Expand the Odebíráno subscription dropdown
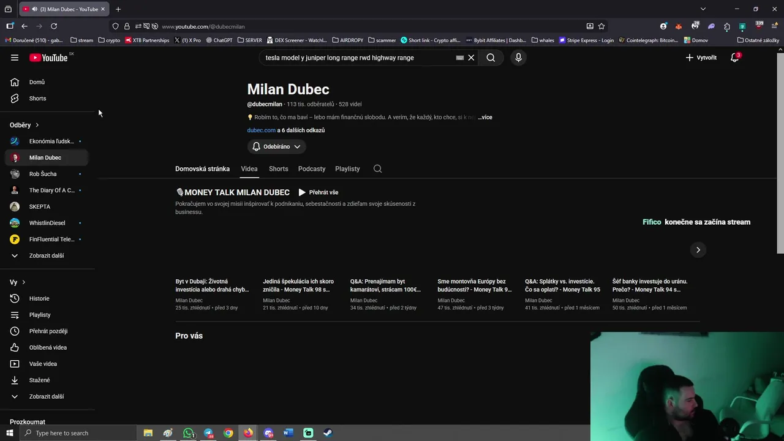Image resolution: width=784 pixels, height=441 pixels. pos(277,147)
